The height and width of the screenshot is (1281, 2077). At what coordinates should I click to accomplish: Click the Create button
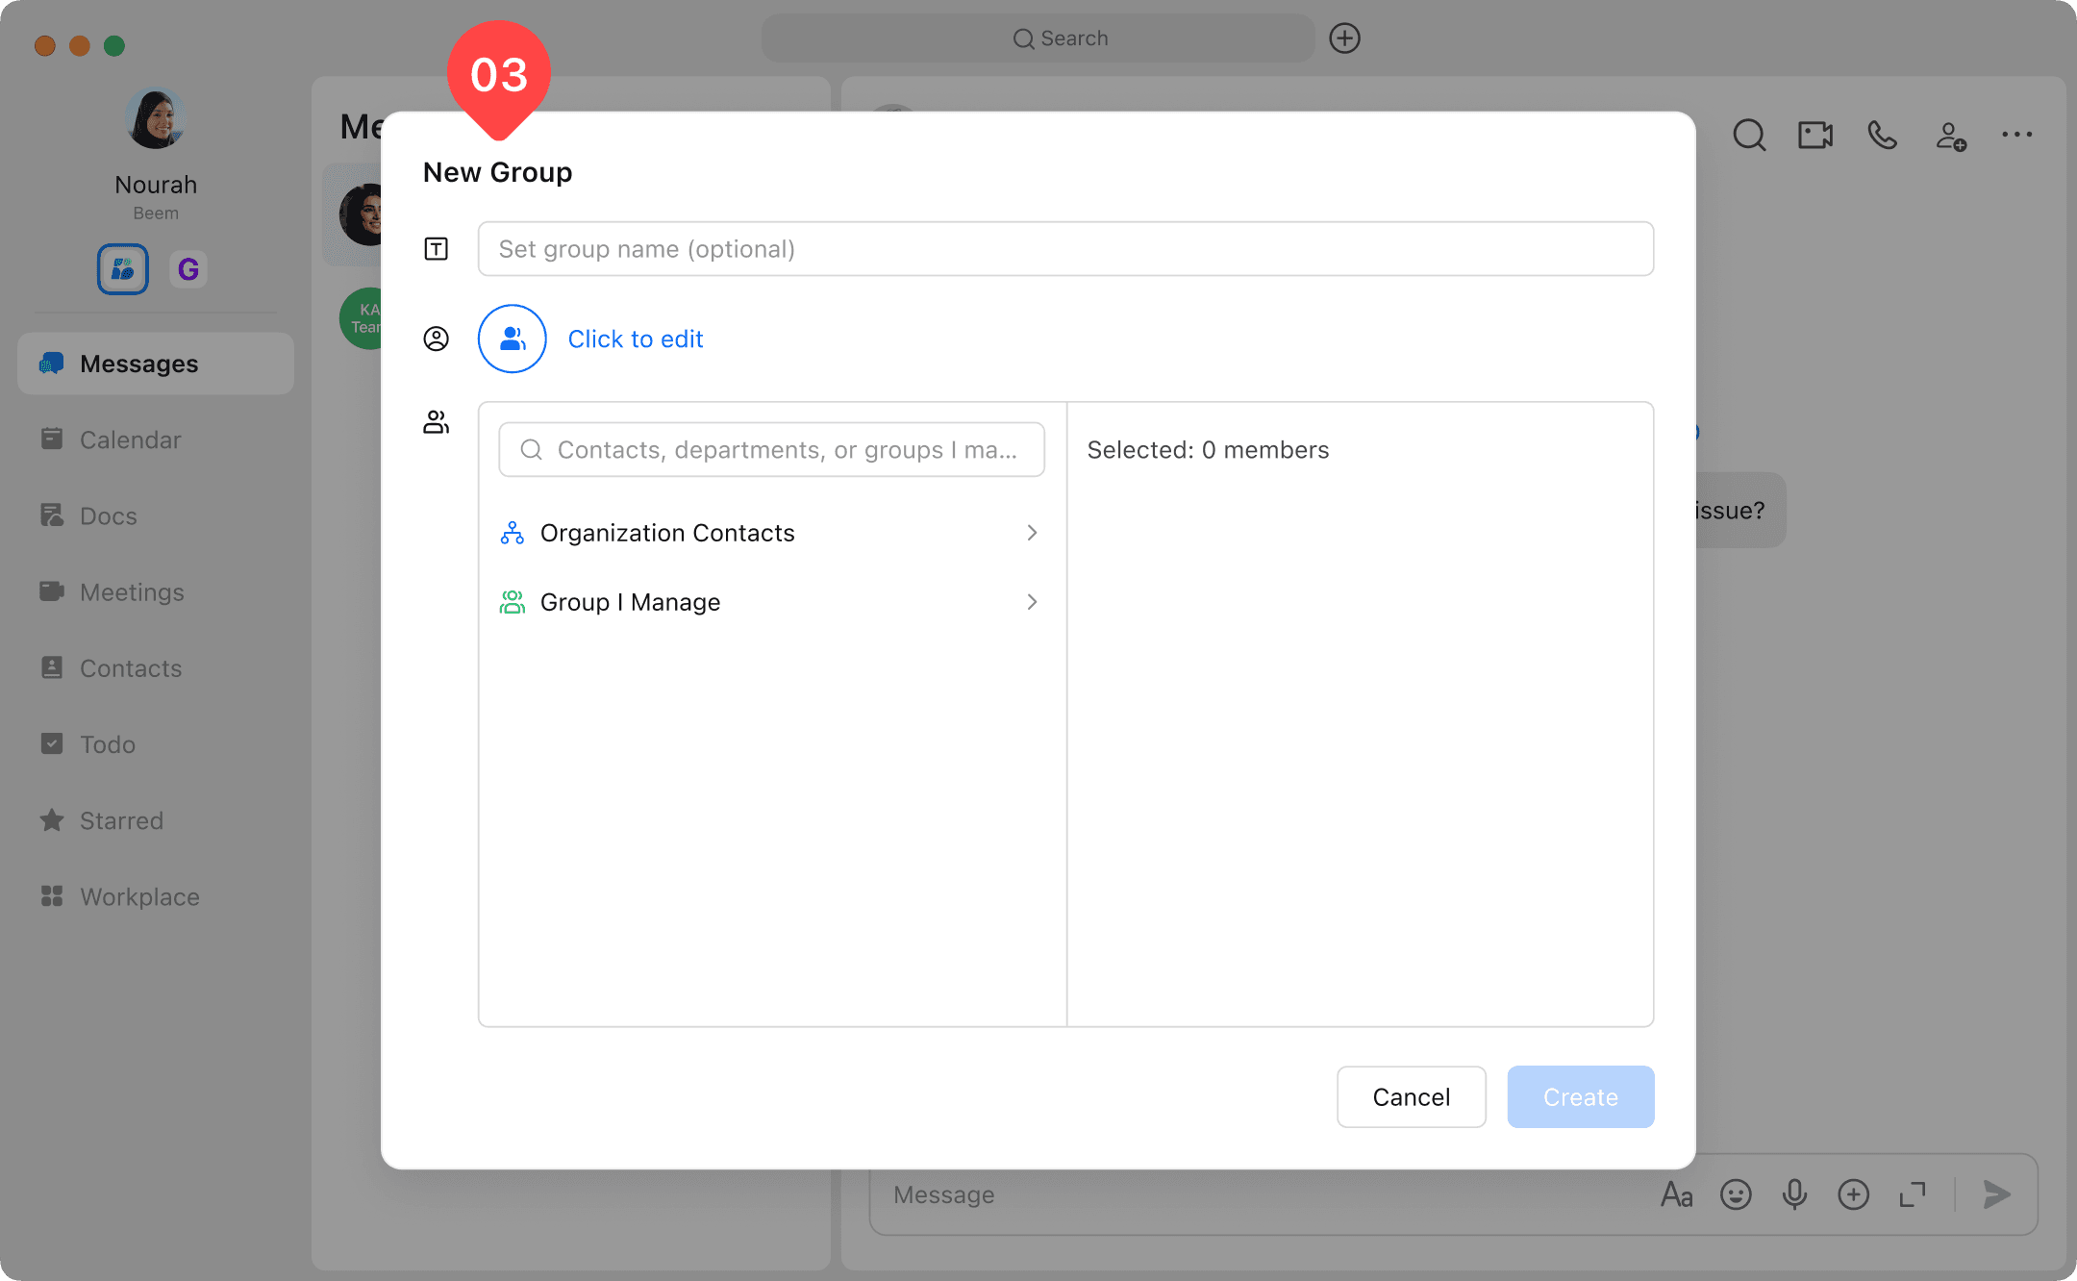pos(1580,1096)
